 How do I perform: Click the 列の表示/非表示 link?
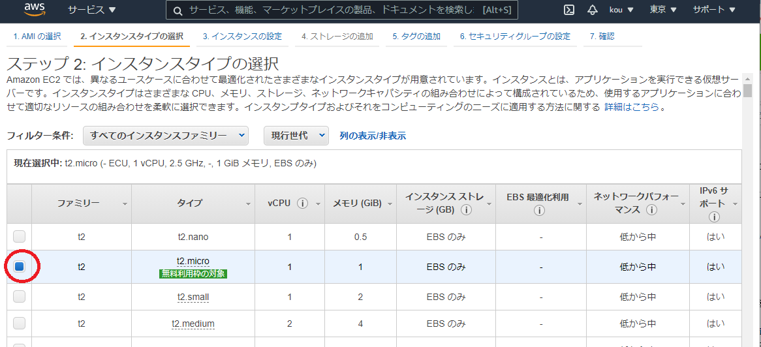373,136
